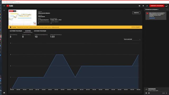Image resolution: width=169 pixels, height=95 pixels.
Task: Click the share arrow icon in header
Action: point(147,6)
